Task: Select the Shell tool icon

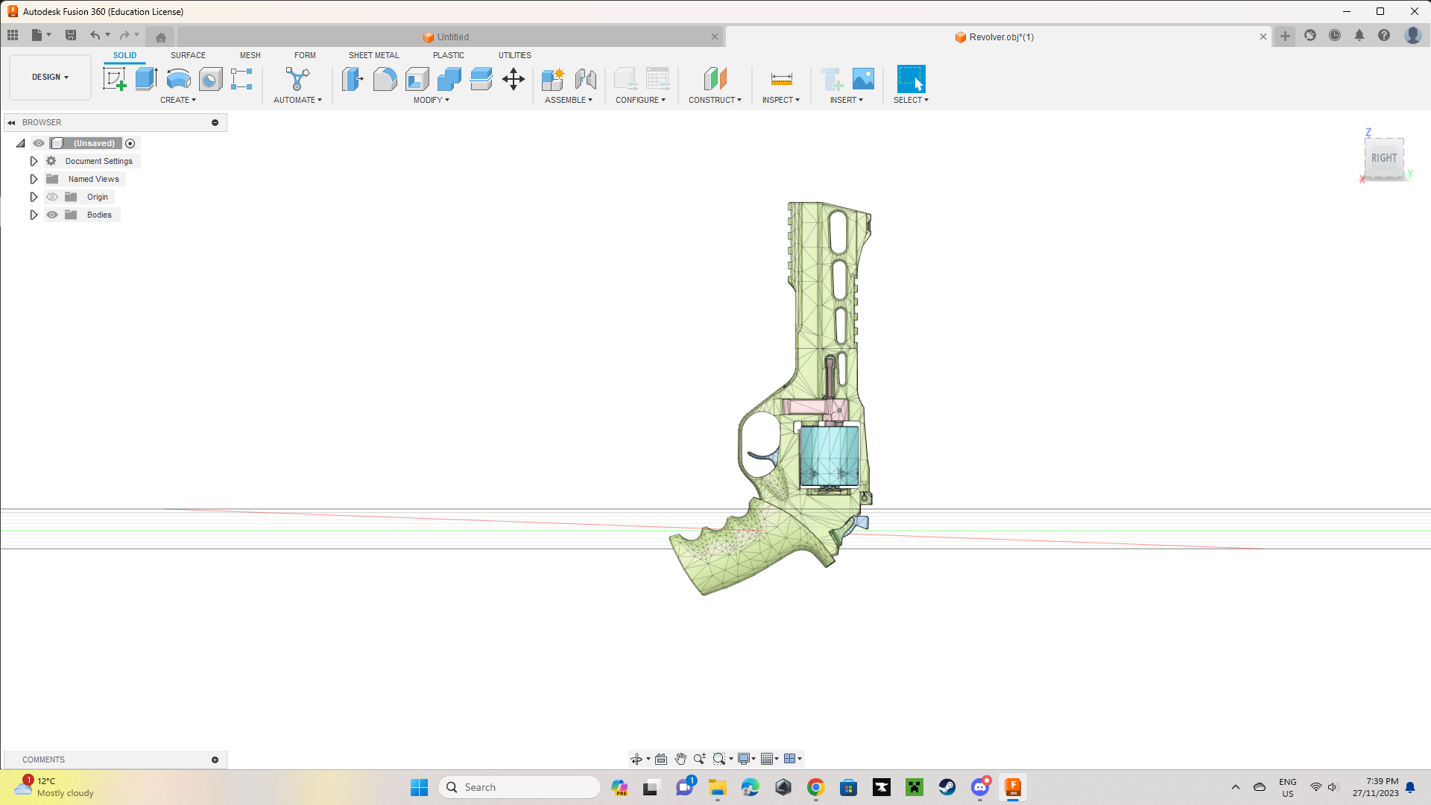Action: (417, 79)
